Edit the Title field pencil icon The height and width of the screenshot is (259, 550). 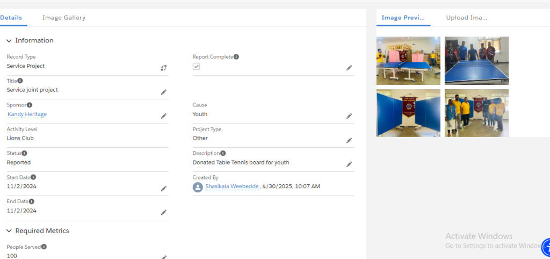tap(164, 92)
